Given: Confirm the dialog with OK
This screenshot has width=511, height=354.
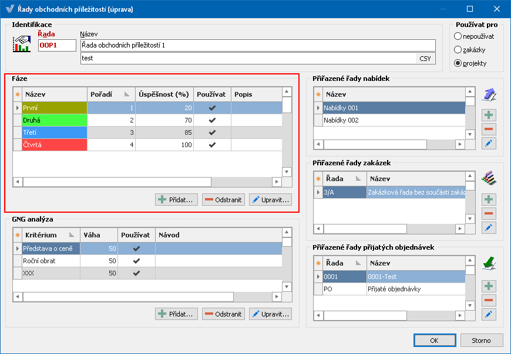Looking at the screenshot, I should point(435,341).
